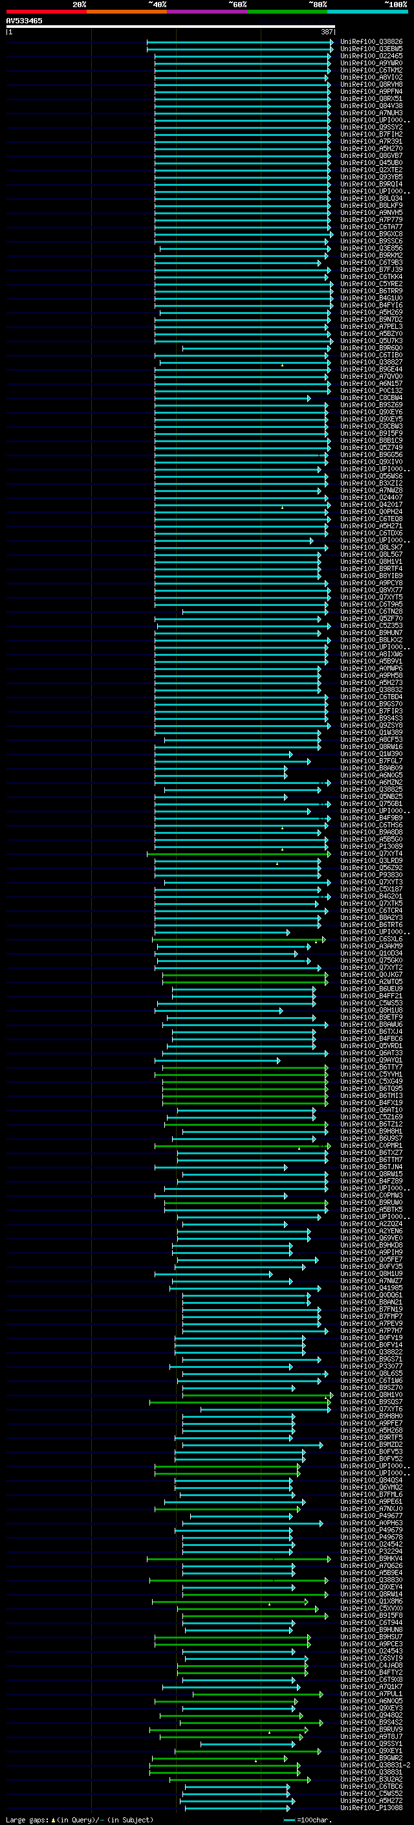Open hit UniRef100_Q8RX51
This screenshot has height=1825, width=414.
(x=371, y=98)
